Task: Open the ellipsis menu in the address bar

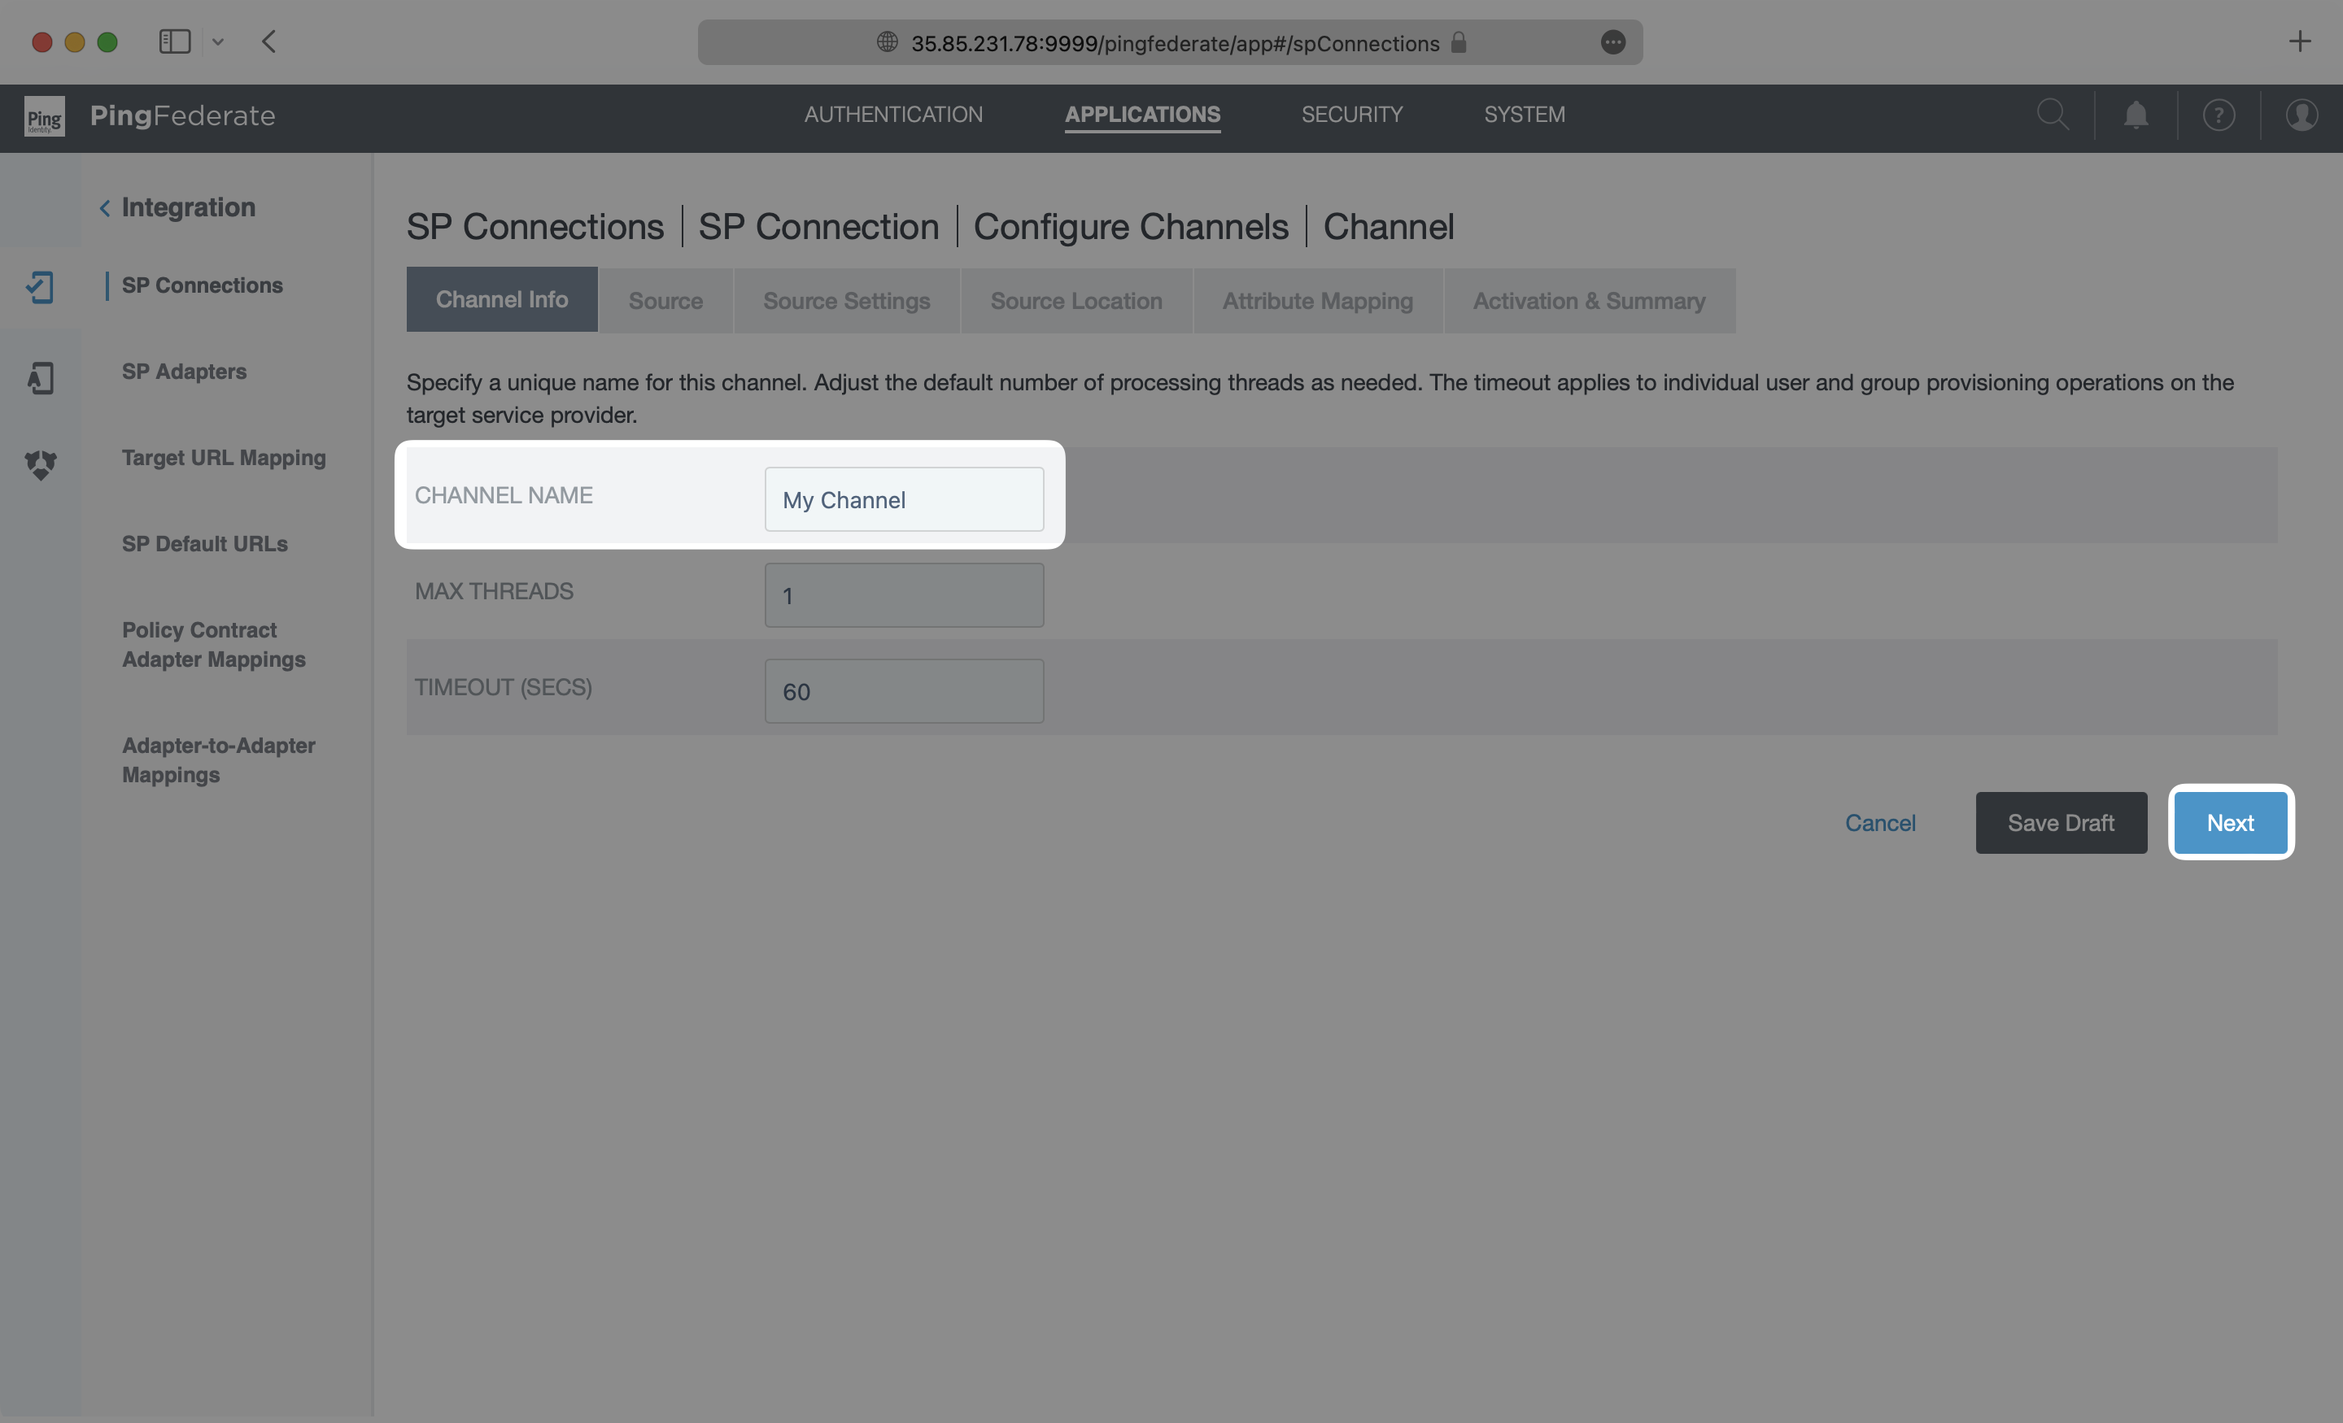Action: (1614, 41)
